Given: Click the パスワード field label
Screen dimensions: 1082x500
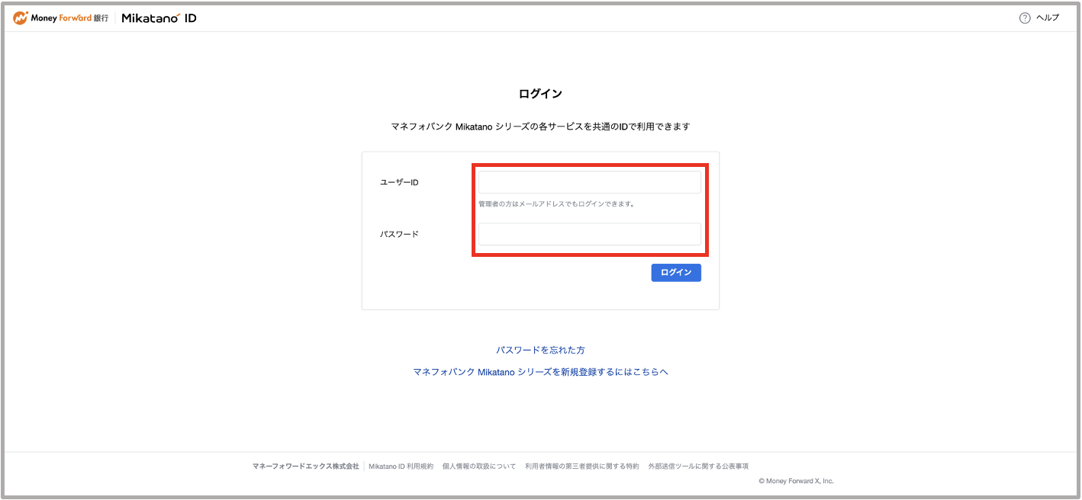Looking at the screenshot, I should [x=399, y=234].
